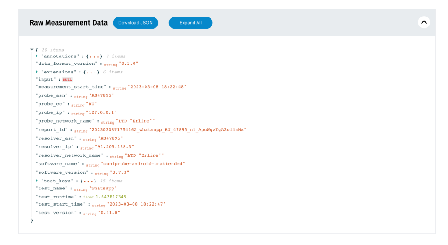Collapse the Raw Measurement Data panel chevron

coord(423,22)
